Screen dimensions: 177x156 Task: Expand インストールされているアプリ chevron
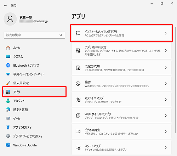[166, 33]
